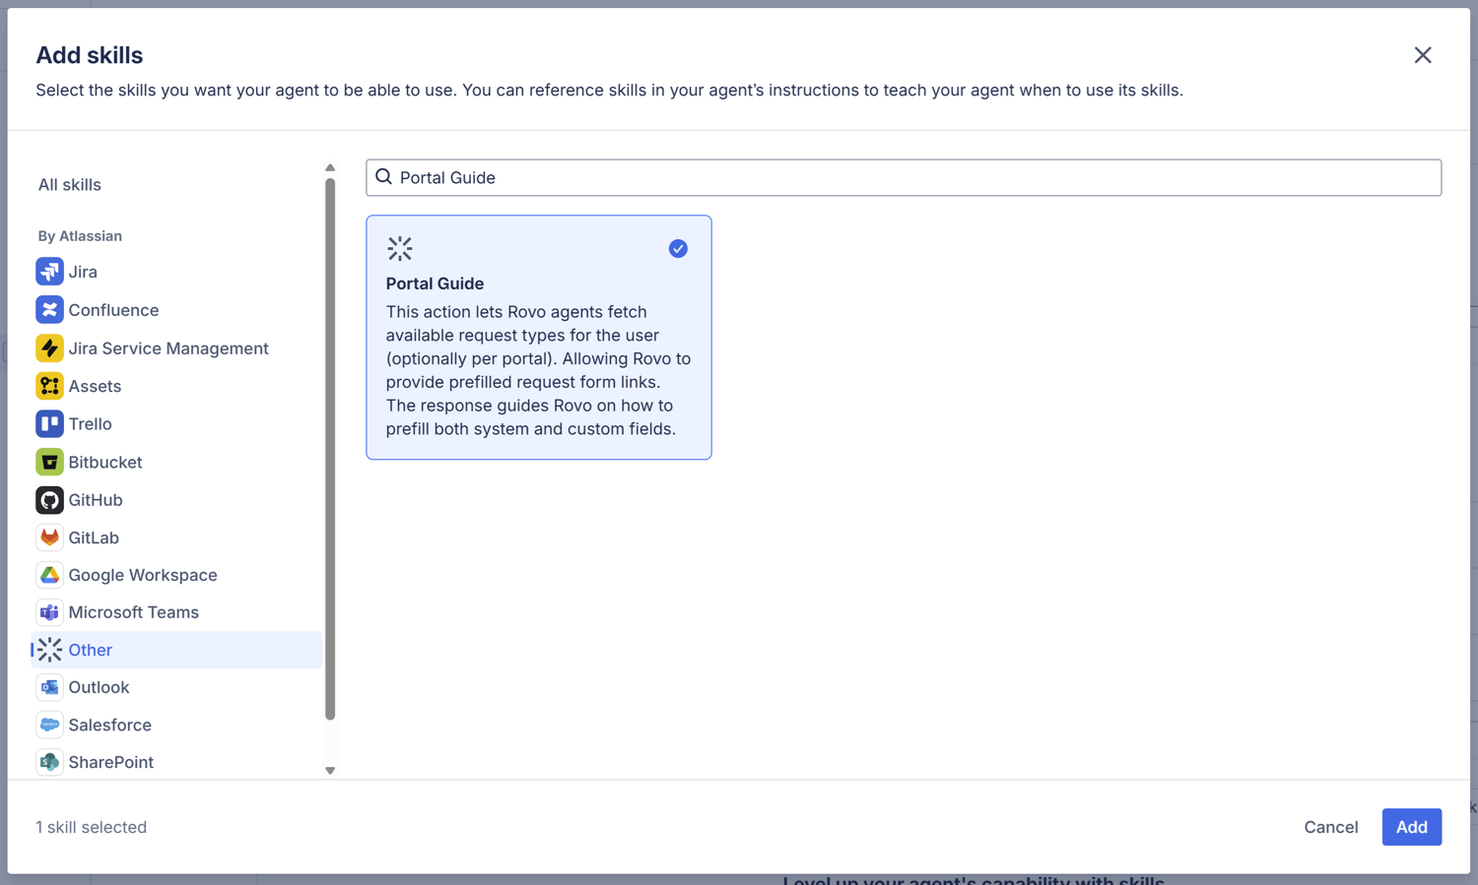Click the Trello icon

(x=49, y=424)
